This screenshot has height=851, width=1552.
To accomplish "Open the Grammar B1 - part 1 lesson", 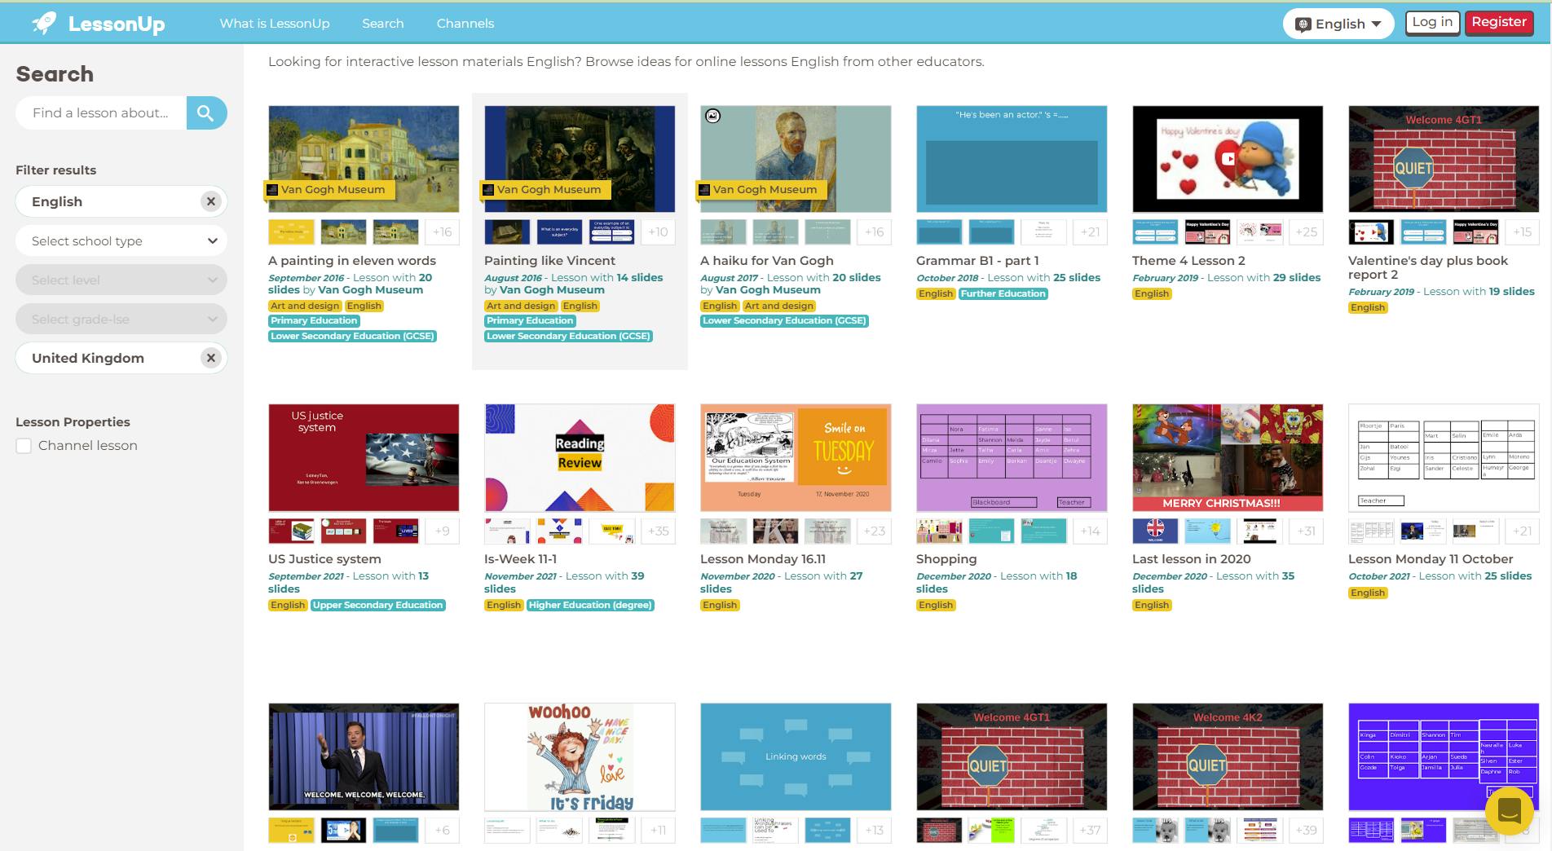I will click(977, 261).
